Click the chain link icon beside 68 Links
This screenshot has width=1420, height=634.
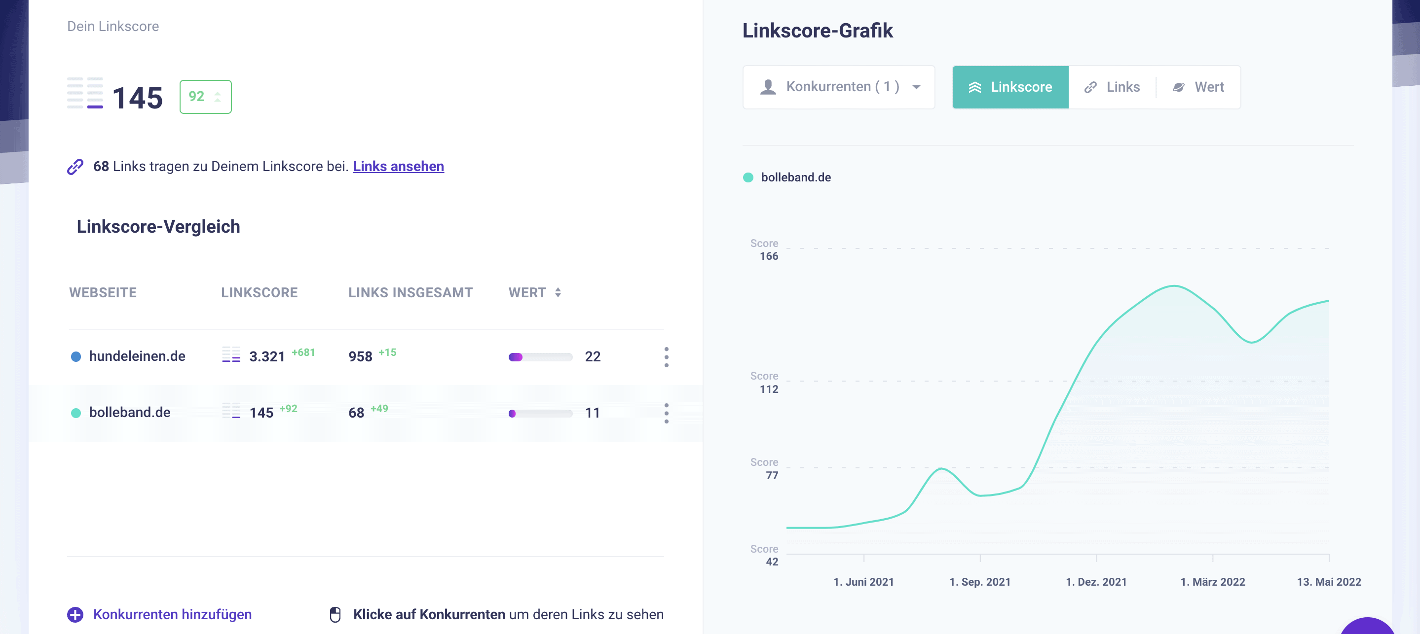point(75,166)
